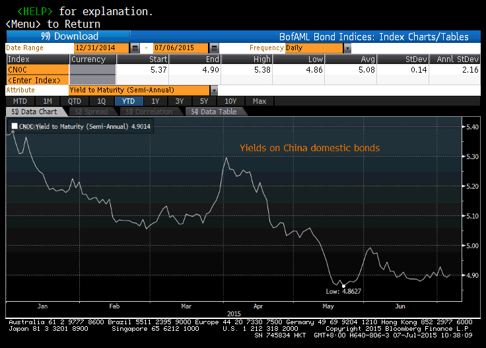The image size is (486, 348).
Task: Click the StDev column header
Action: point(403,59)
